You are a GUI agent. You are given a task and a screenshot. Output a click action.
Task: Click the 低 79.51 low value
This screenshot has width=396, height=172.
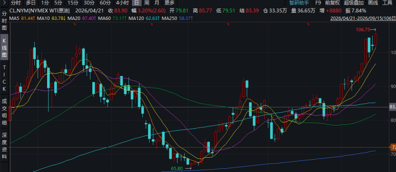[x=226, y=10]
